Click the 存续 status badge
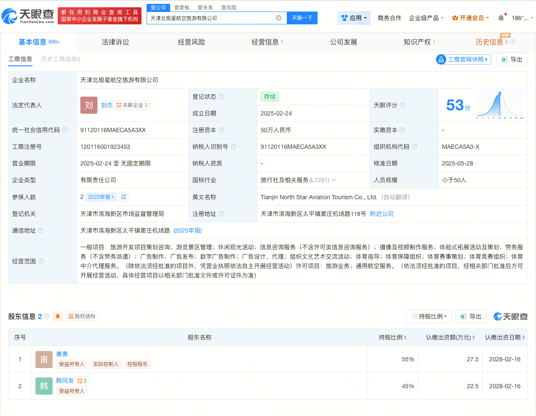 coord(270,97)
